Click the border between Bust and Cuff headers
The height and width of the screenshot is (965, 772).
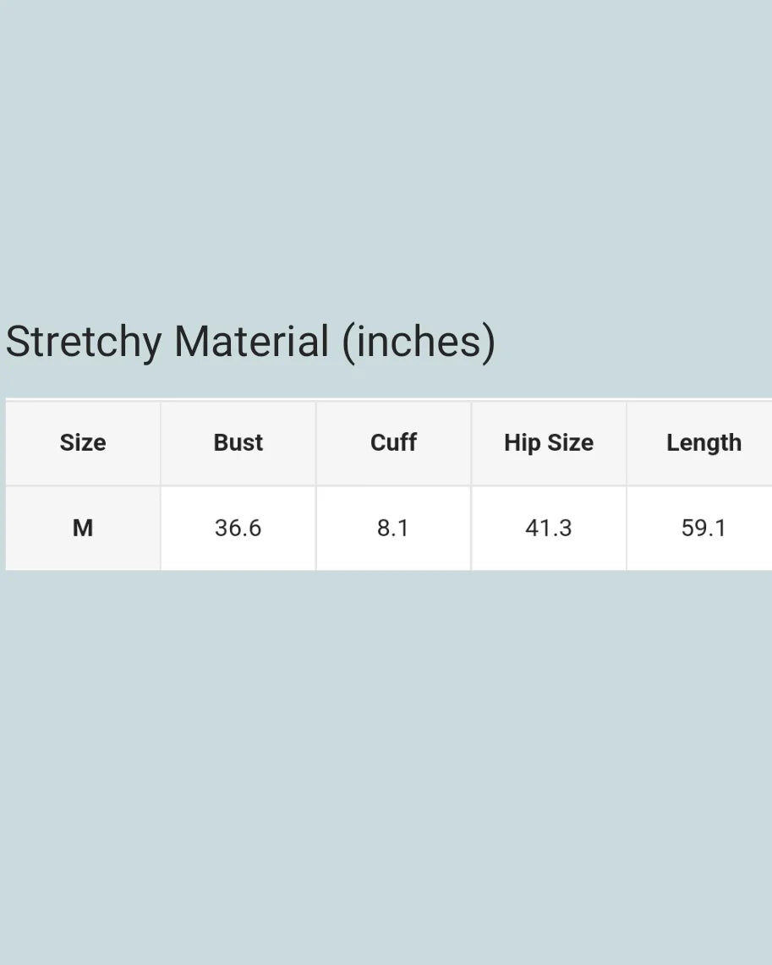click(x=316, y=442)
